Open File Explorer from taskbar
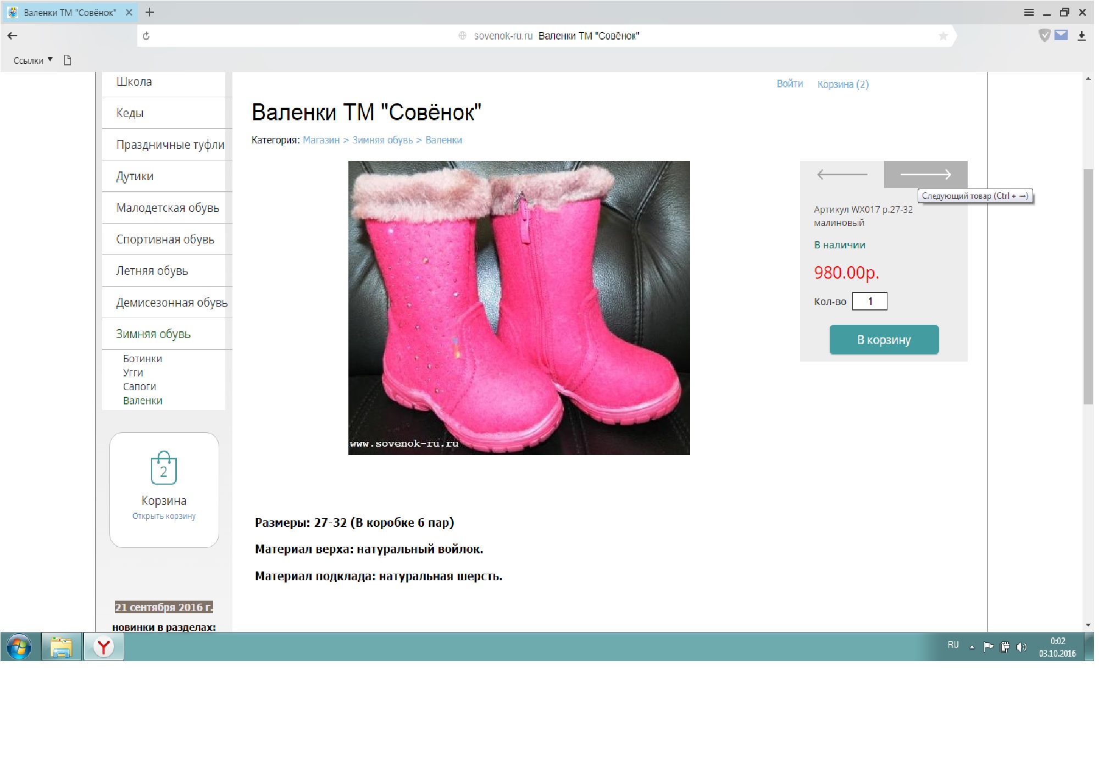Viewport: 1099px width, 777px height. coord(62,647)
